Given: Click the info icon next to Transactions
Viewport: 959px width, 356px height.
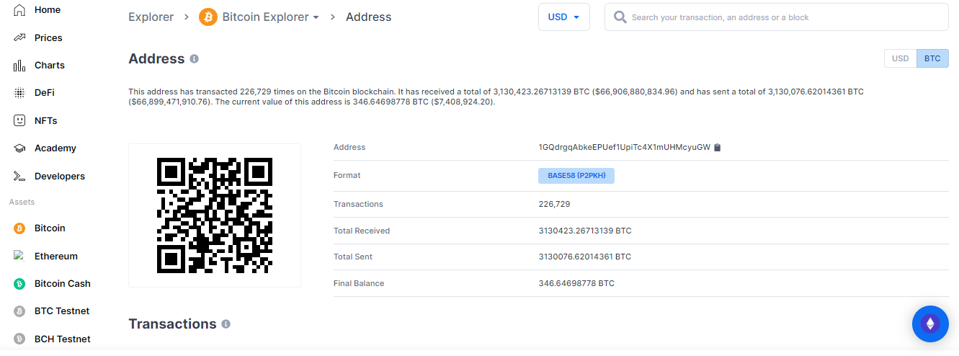Looking at the screenshot, I should 226,324.
